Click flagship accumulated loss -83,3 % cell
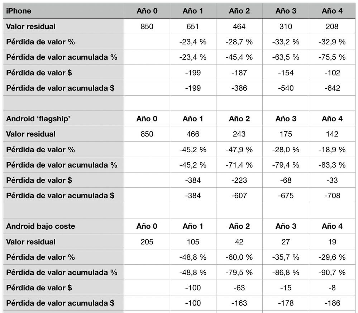Image resolution: width=358 pixels, height=313 pixels. pos(332,165)
